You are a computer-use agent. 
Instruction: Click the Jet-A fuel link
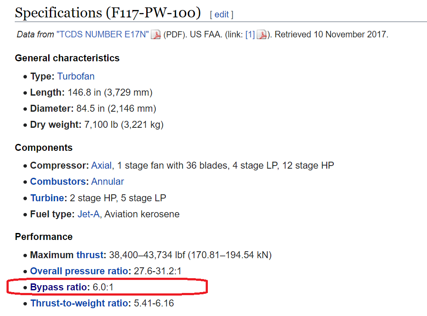89,214
